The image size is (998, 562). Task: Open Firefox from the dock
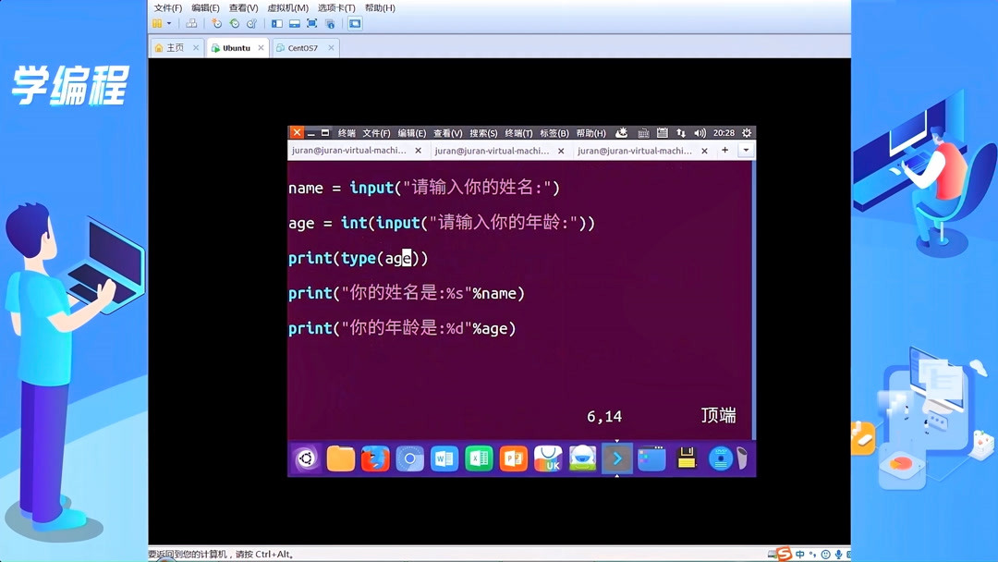(x=374, y=458)
